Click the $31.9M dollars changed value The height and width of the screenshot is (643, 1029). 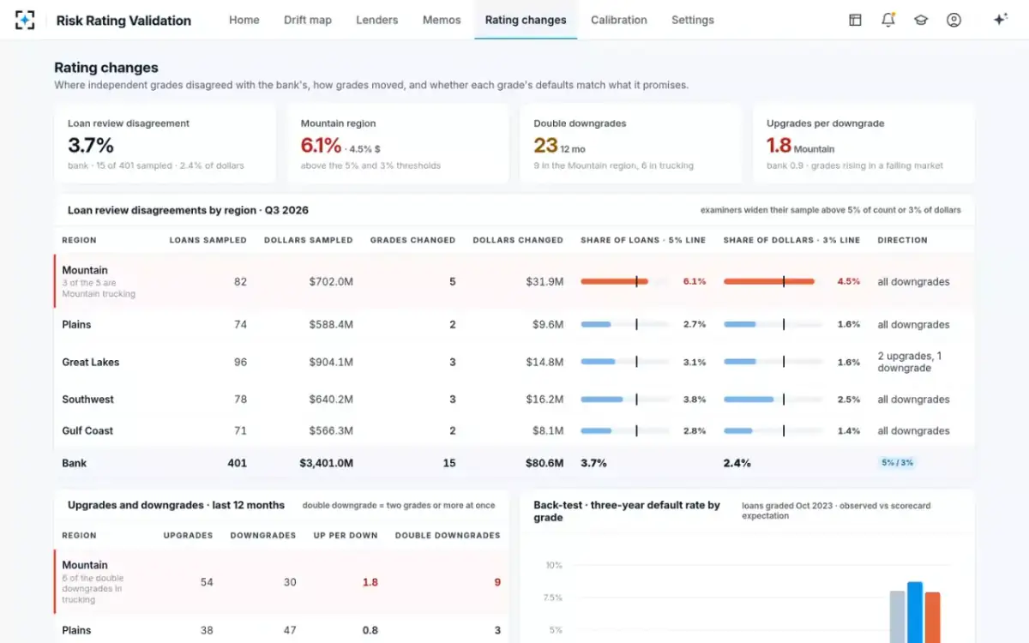pyautogui.click(x=545, y=281)
